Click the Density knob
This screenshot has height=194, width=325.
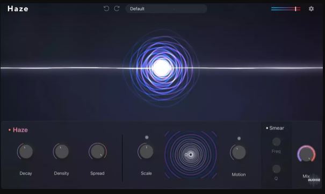[x=61, y=152]
